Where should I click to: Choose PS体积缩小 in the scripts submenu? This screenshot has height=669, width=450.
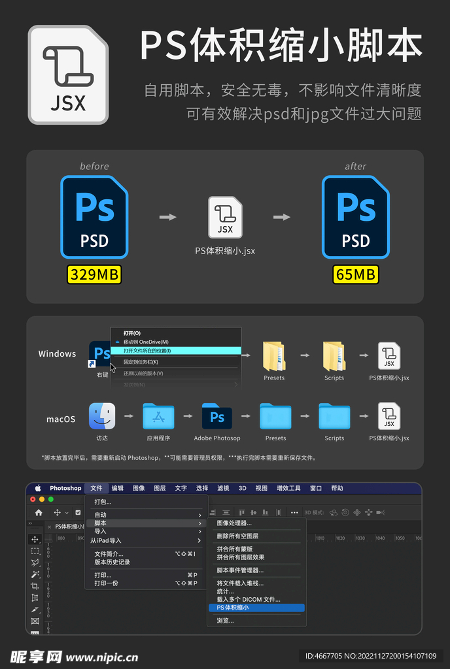click(x=256, y=608)
